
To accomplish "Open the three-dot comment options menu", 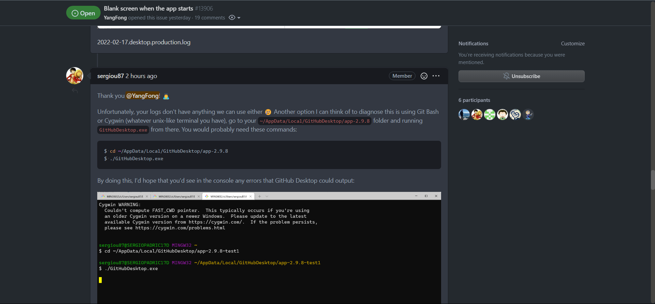I will point(436,76).
